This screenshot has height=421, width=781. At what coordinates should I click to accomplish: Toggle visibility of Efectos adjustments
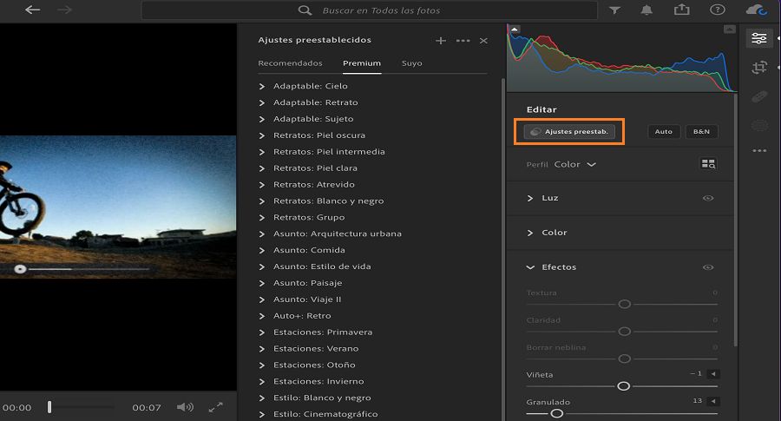[x=708, y=267]
